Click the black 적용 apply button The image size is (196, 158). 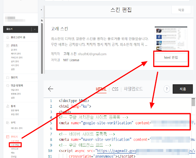click(183, 89)
